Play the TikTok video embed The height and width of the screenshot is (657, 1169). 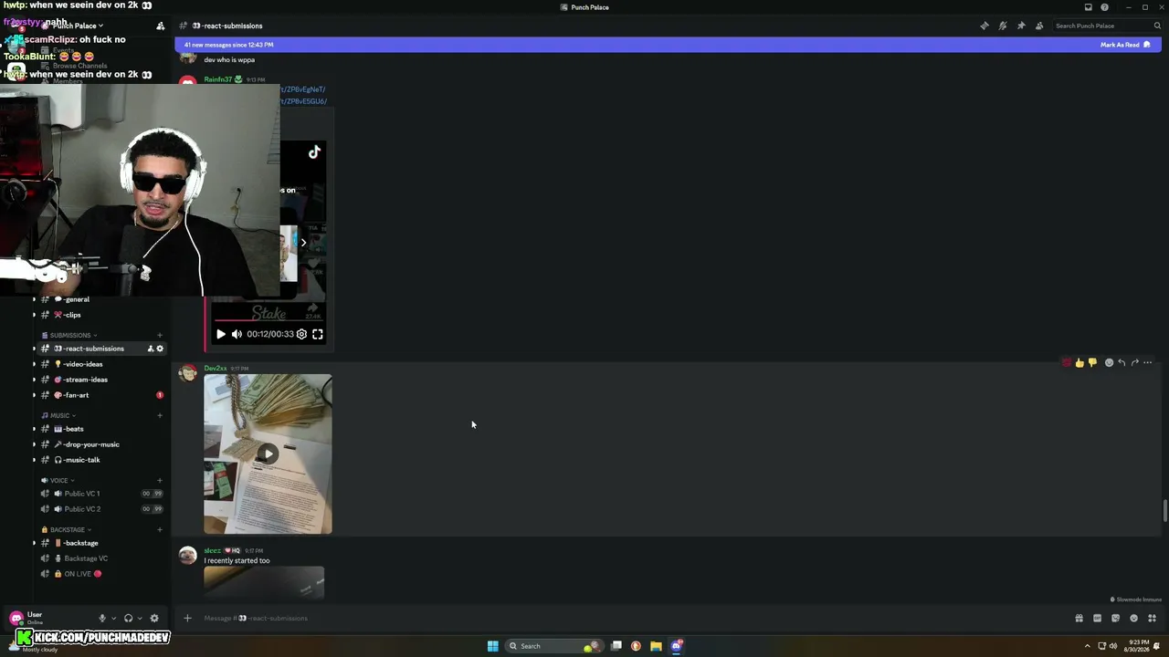click(221, 334)
